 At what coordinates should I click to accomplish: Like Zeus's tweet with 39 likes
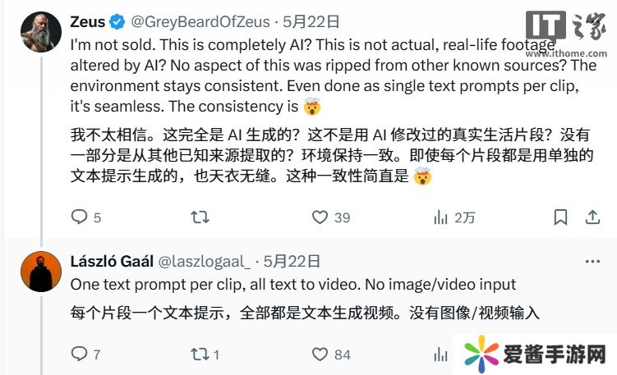pos(320,217)
